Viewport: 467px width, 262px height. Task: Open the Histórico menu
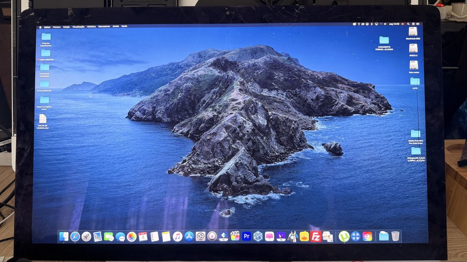click(92, 27)
